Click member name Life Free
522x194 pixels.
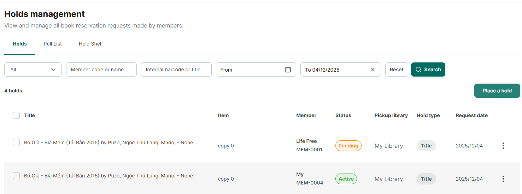tap(306, 141)
